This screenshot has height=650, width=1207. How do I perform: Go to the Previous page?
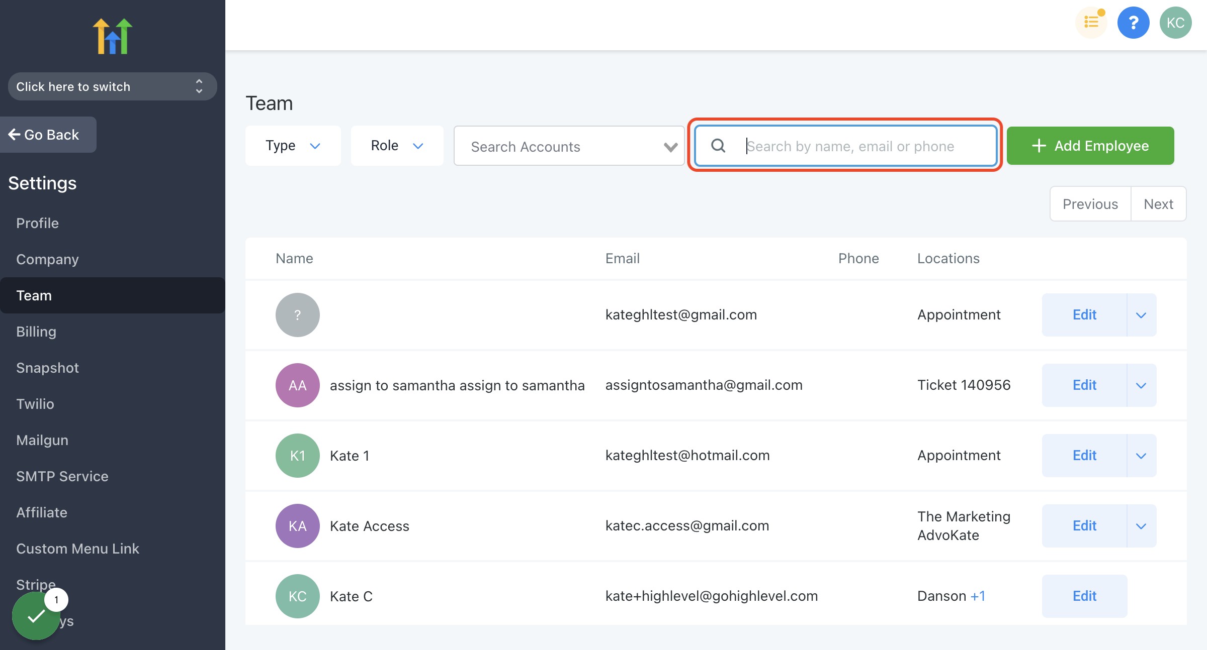point(1090,204)
